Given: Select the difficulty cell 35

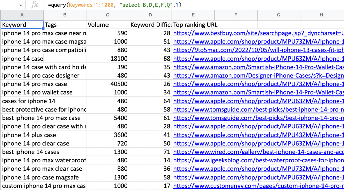Looking at the screenshot, I should [x=150, y=67].
